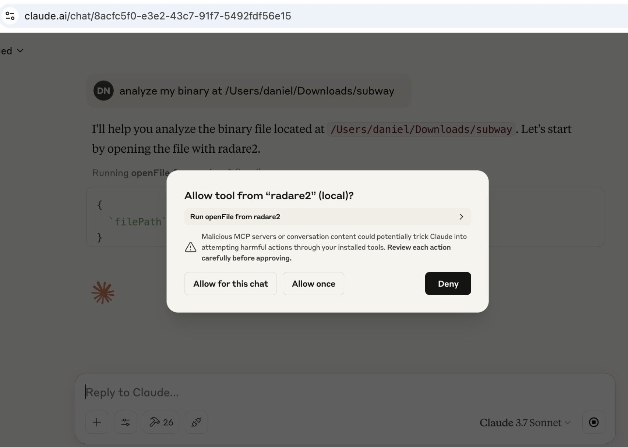Image resolution: width=628 pixels, height=447 pixels.
Task: Click the Claude spark loading icon
Action: click(103, 293)
